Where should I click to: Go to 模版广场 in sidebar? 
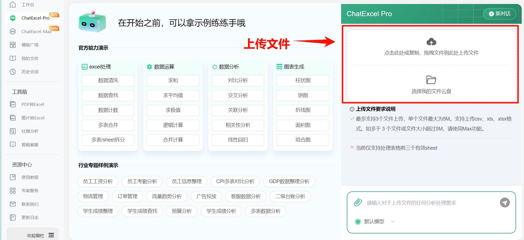(30, 45)
